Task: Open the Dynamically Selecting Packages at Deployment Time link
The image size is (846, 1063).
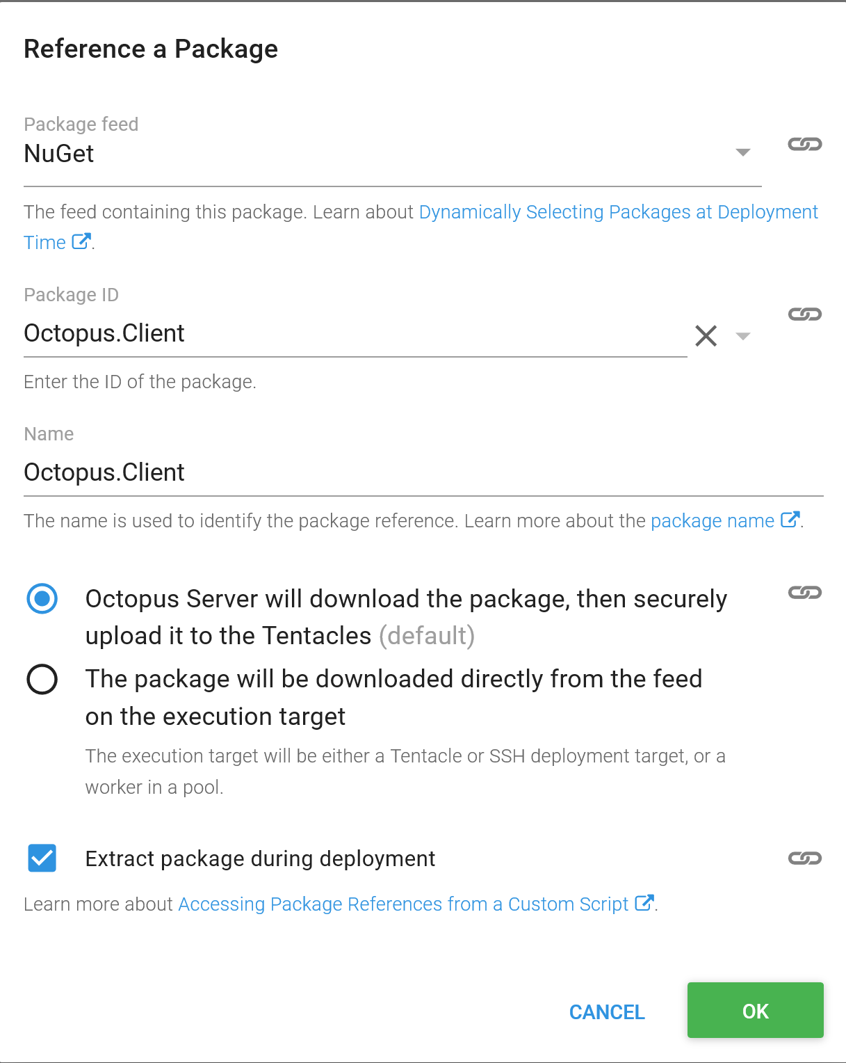Action: (x=617, y=211)
